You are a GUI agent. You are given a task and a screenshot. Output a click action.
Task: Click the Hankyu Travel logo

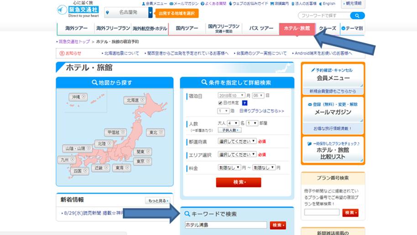tap(78, 10)
